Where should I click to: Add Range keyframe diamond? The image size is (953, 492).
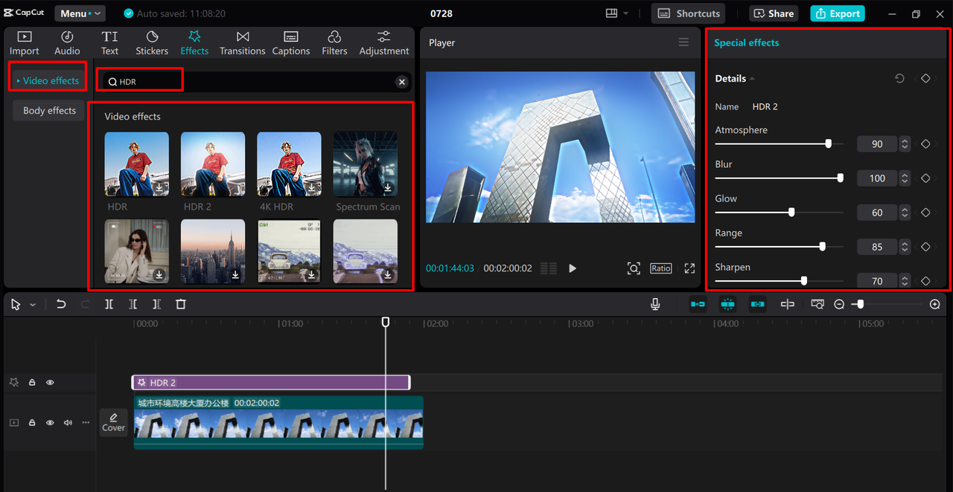925,247
